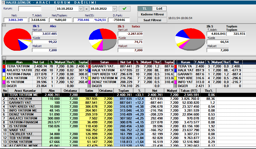
Task: Select the Lot toggle button
Action: [x=159, y=8]
